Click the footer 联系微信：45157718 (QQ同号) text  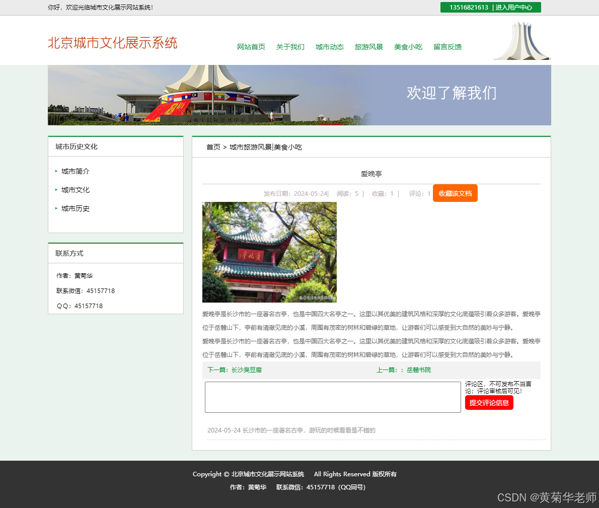321,487
